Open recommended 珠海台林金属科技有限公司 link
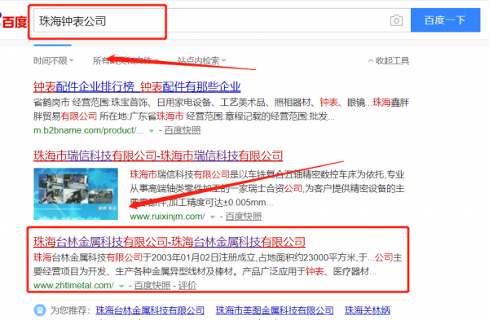The image size is (489, 320). pos(150,310)
